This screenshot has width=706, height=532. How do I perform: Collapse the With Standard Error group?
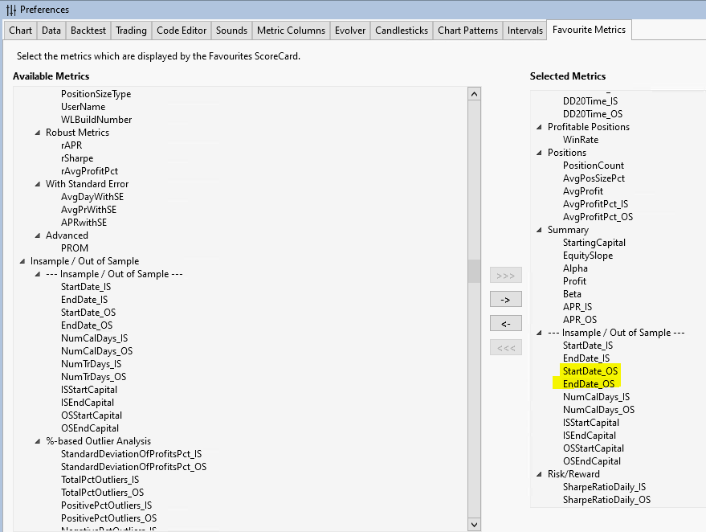(38, 184)
